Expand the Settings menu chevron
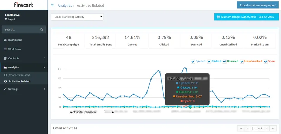This screenshot has height=134, width=281. coord(44,89)
